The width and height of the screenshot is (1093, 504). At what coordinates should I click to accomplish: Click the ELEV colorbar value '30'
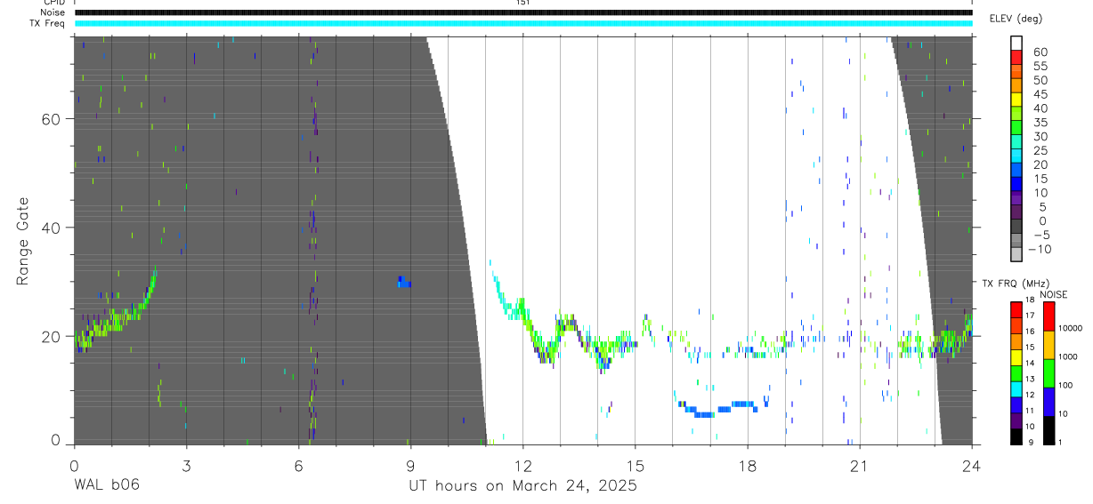coord(1040,136)
